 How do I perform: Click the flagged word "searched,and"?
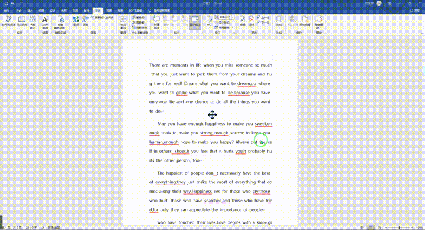point(217,201)
